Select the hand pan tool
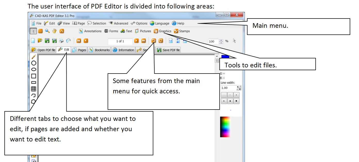The width and height of the screenshot is (359, 162). [x=54, y=31]
